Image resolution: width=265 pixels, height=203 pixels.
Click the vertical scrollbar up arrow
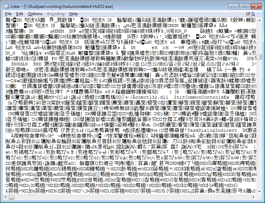pyautogui.click(x=259, y=20)
